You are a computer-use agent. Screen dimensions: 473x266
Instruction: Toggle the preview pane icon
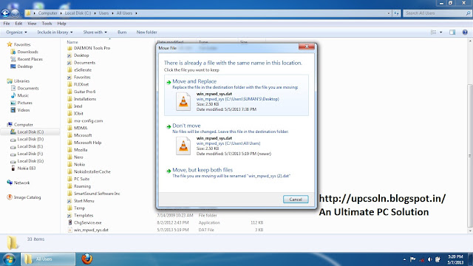click(x=452, y=33)
